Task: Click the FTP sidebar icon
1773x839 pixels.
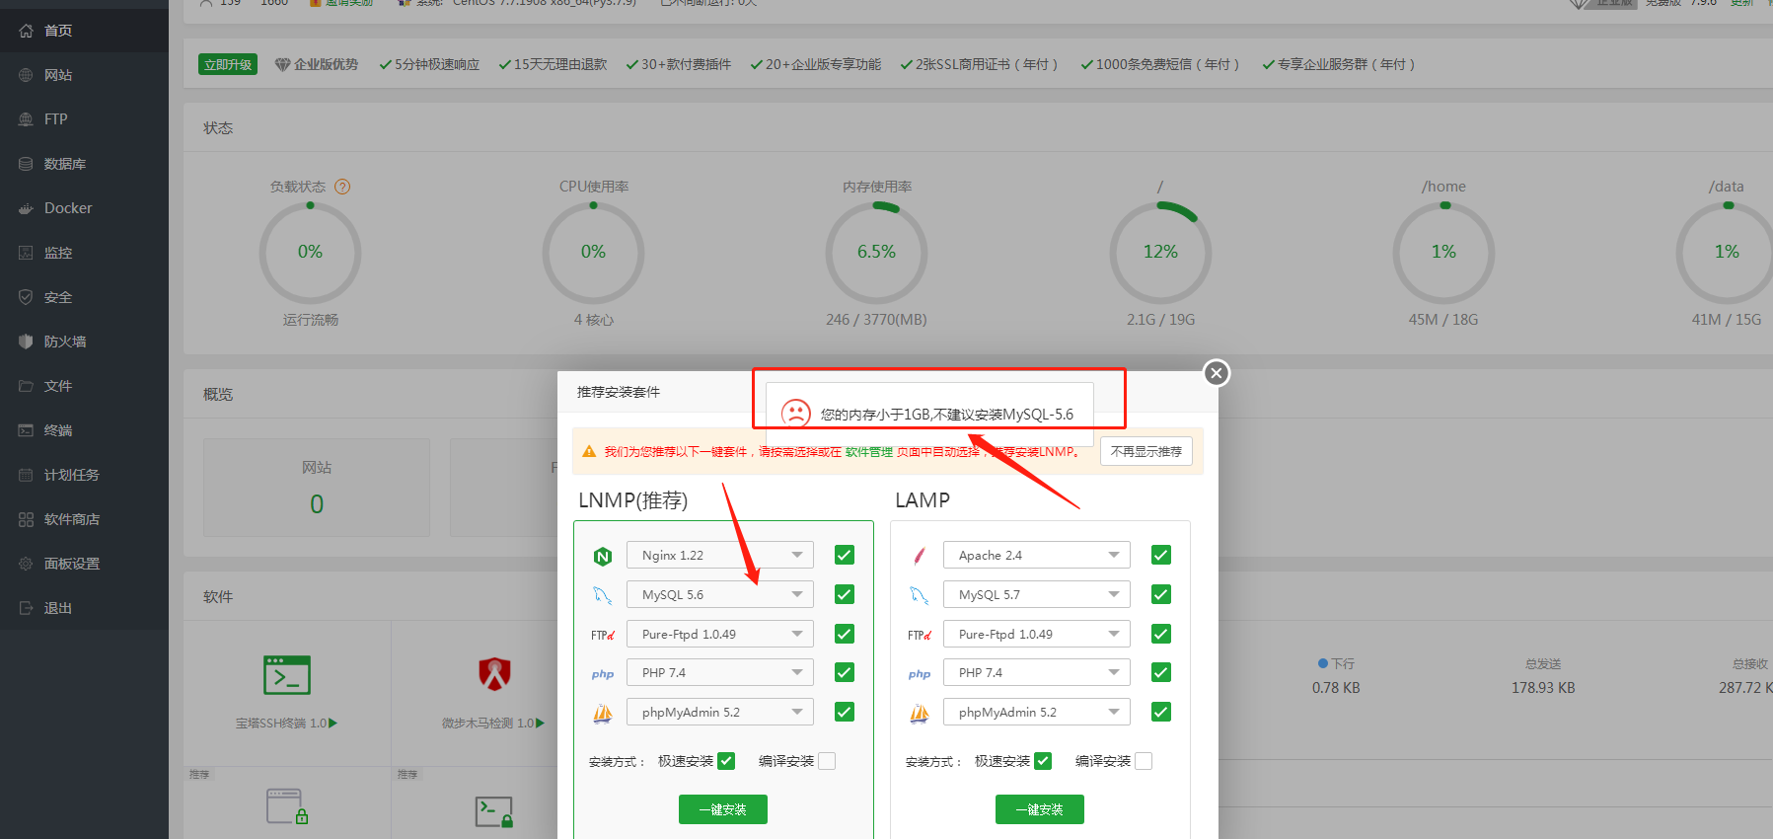Action: click(26, 119)
